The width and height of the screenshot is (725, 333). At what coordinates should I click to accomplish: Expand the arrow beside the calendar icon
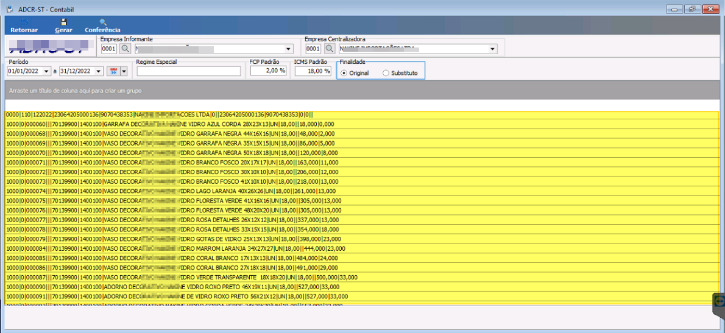point(124,71)
